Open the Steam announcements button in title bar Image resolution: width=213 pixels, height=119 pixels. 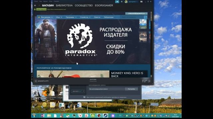(x=117, y=2)
